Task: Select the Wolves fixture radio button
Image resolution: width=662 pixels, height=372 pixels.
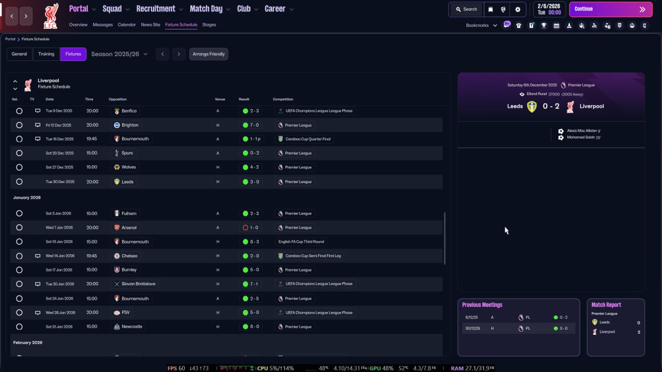Action: pyautogui.click(x=19, y=167)
